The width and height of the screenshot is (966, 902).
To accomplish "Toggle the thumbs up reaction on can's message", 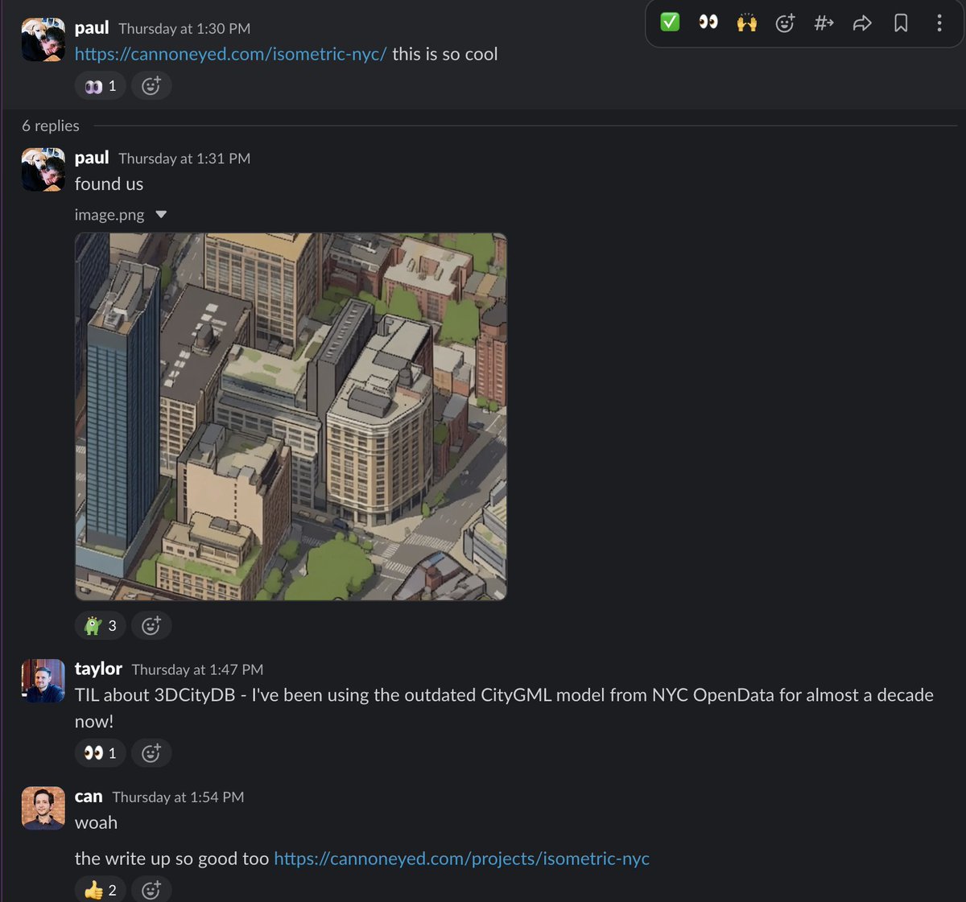I will (100, 889).
